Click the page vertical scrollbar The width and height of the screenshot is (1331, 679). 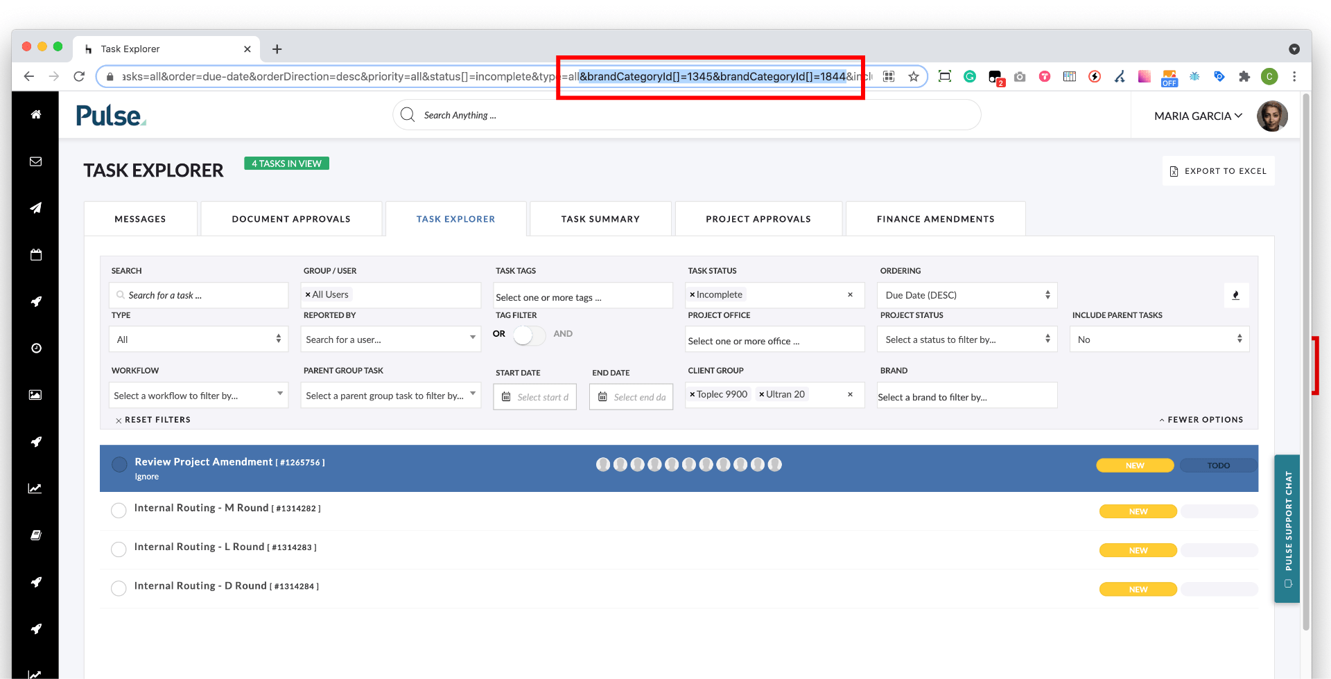(1306, 360)
